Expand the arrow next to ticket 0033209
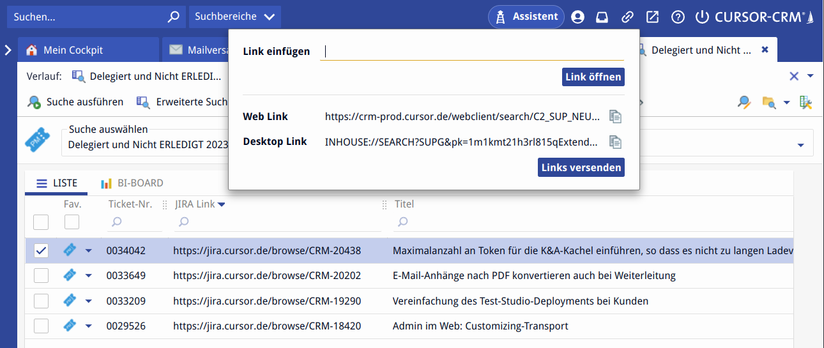824x348 pixels. [x=89, y=301]
